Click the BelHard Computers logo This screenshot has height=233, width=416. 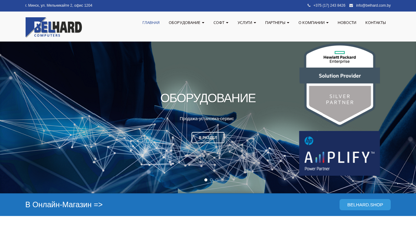(54, 27)
